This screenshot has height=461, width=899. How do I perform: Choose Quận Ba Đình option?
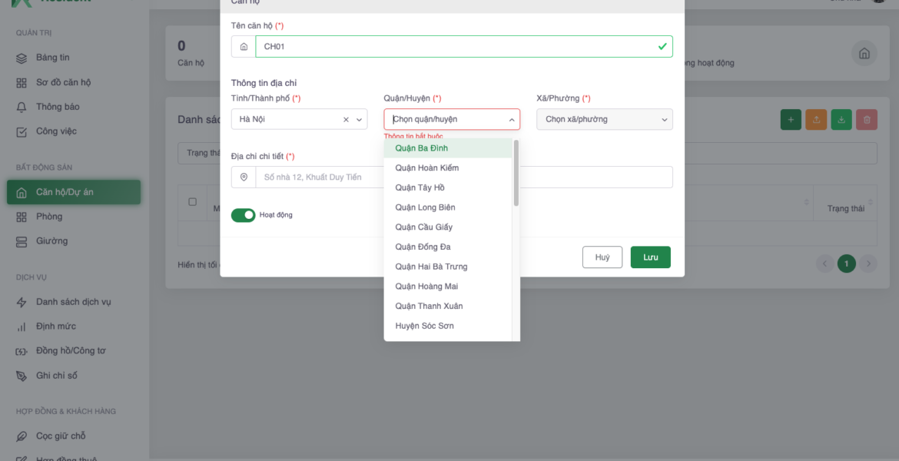click(x=422, y=148)
